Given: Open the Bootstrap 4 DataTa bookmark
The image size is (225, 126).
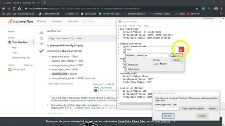Looking at the screenshot, I should point(160,14).
